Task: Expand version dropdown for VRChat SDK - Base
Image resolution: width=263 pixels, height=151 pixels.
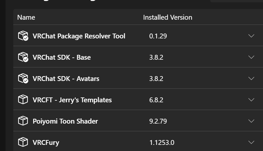Action: pyautogui.click(x=251, y=57)
